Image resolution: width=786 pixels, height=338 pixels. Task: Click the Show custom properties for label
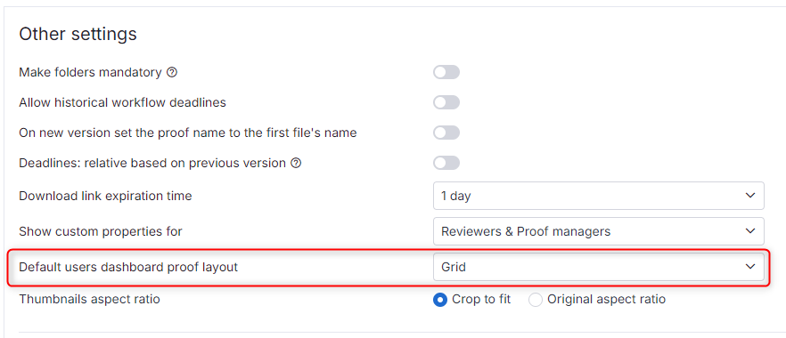(x=100, y=231)
